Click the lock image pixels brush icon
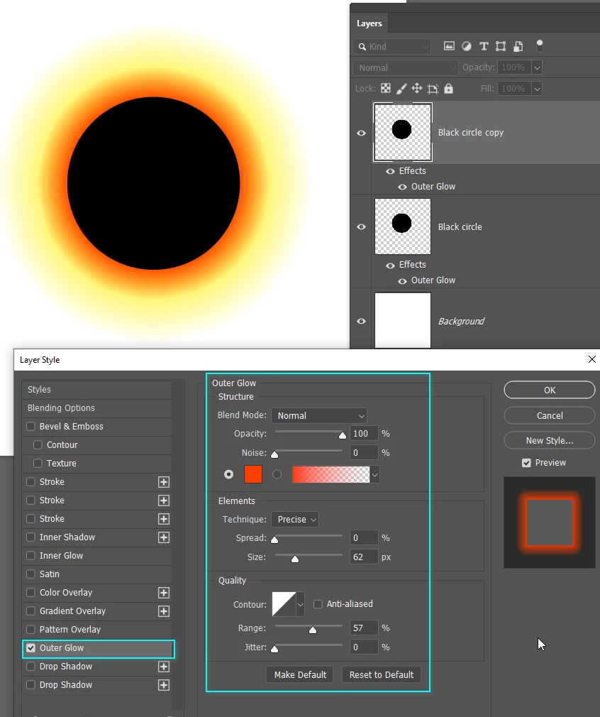The image size is (600, 717). tap(401, 88)
